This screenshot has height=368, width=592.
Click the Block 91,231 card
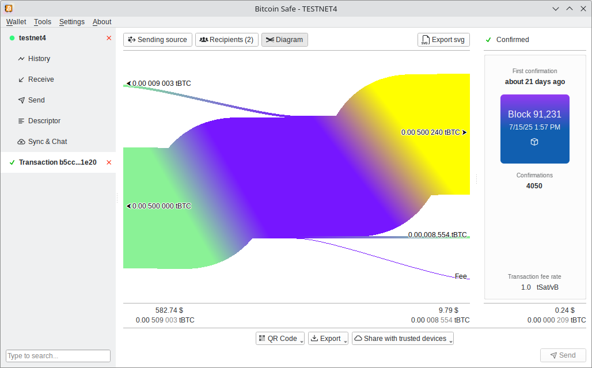click(535, 129)
